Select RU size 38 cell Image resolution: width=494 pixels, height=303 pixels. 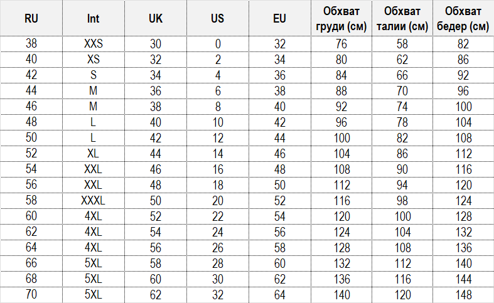pyautogui.click(x=31, y=44)
